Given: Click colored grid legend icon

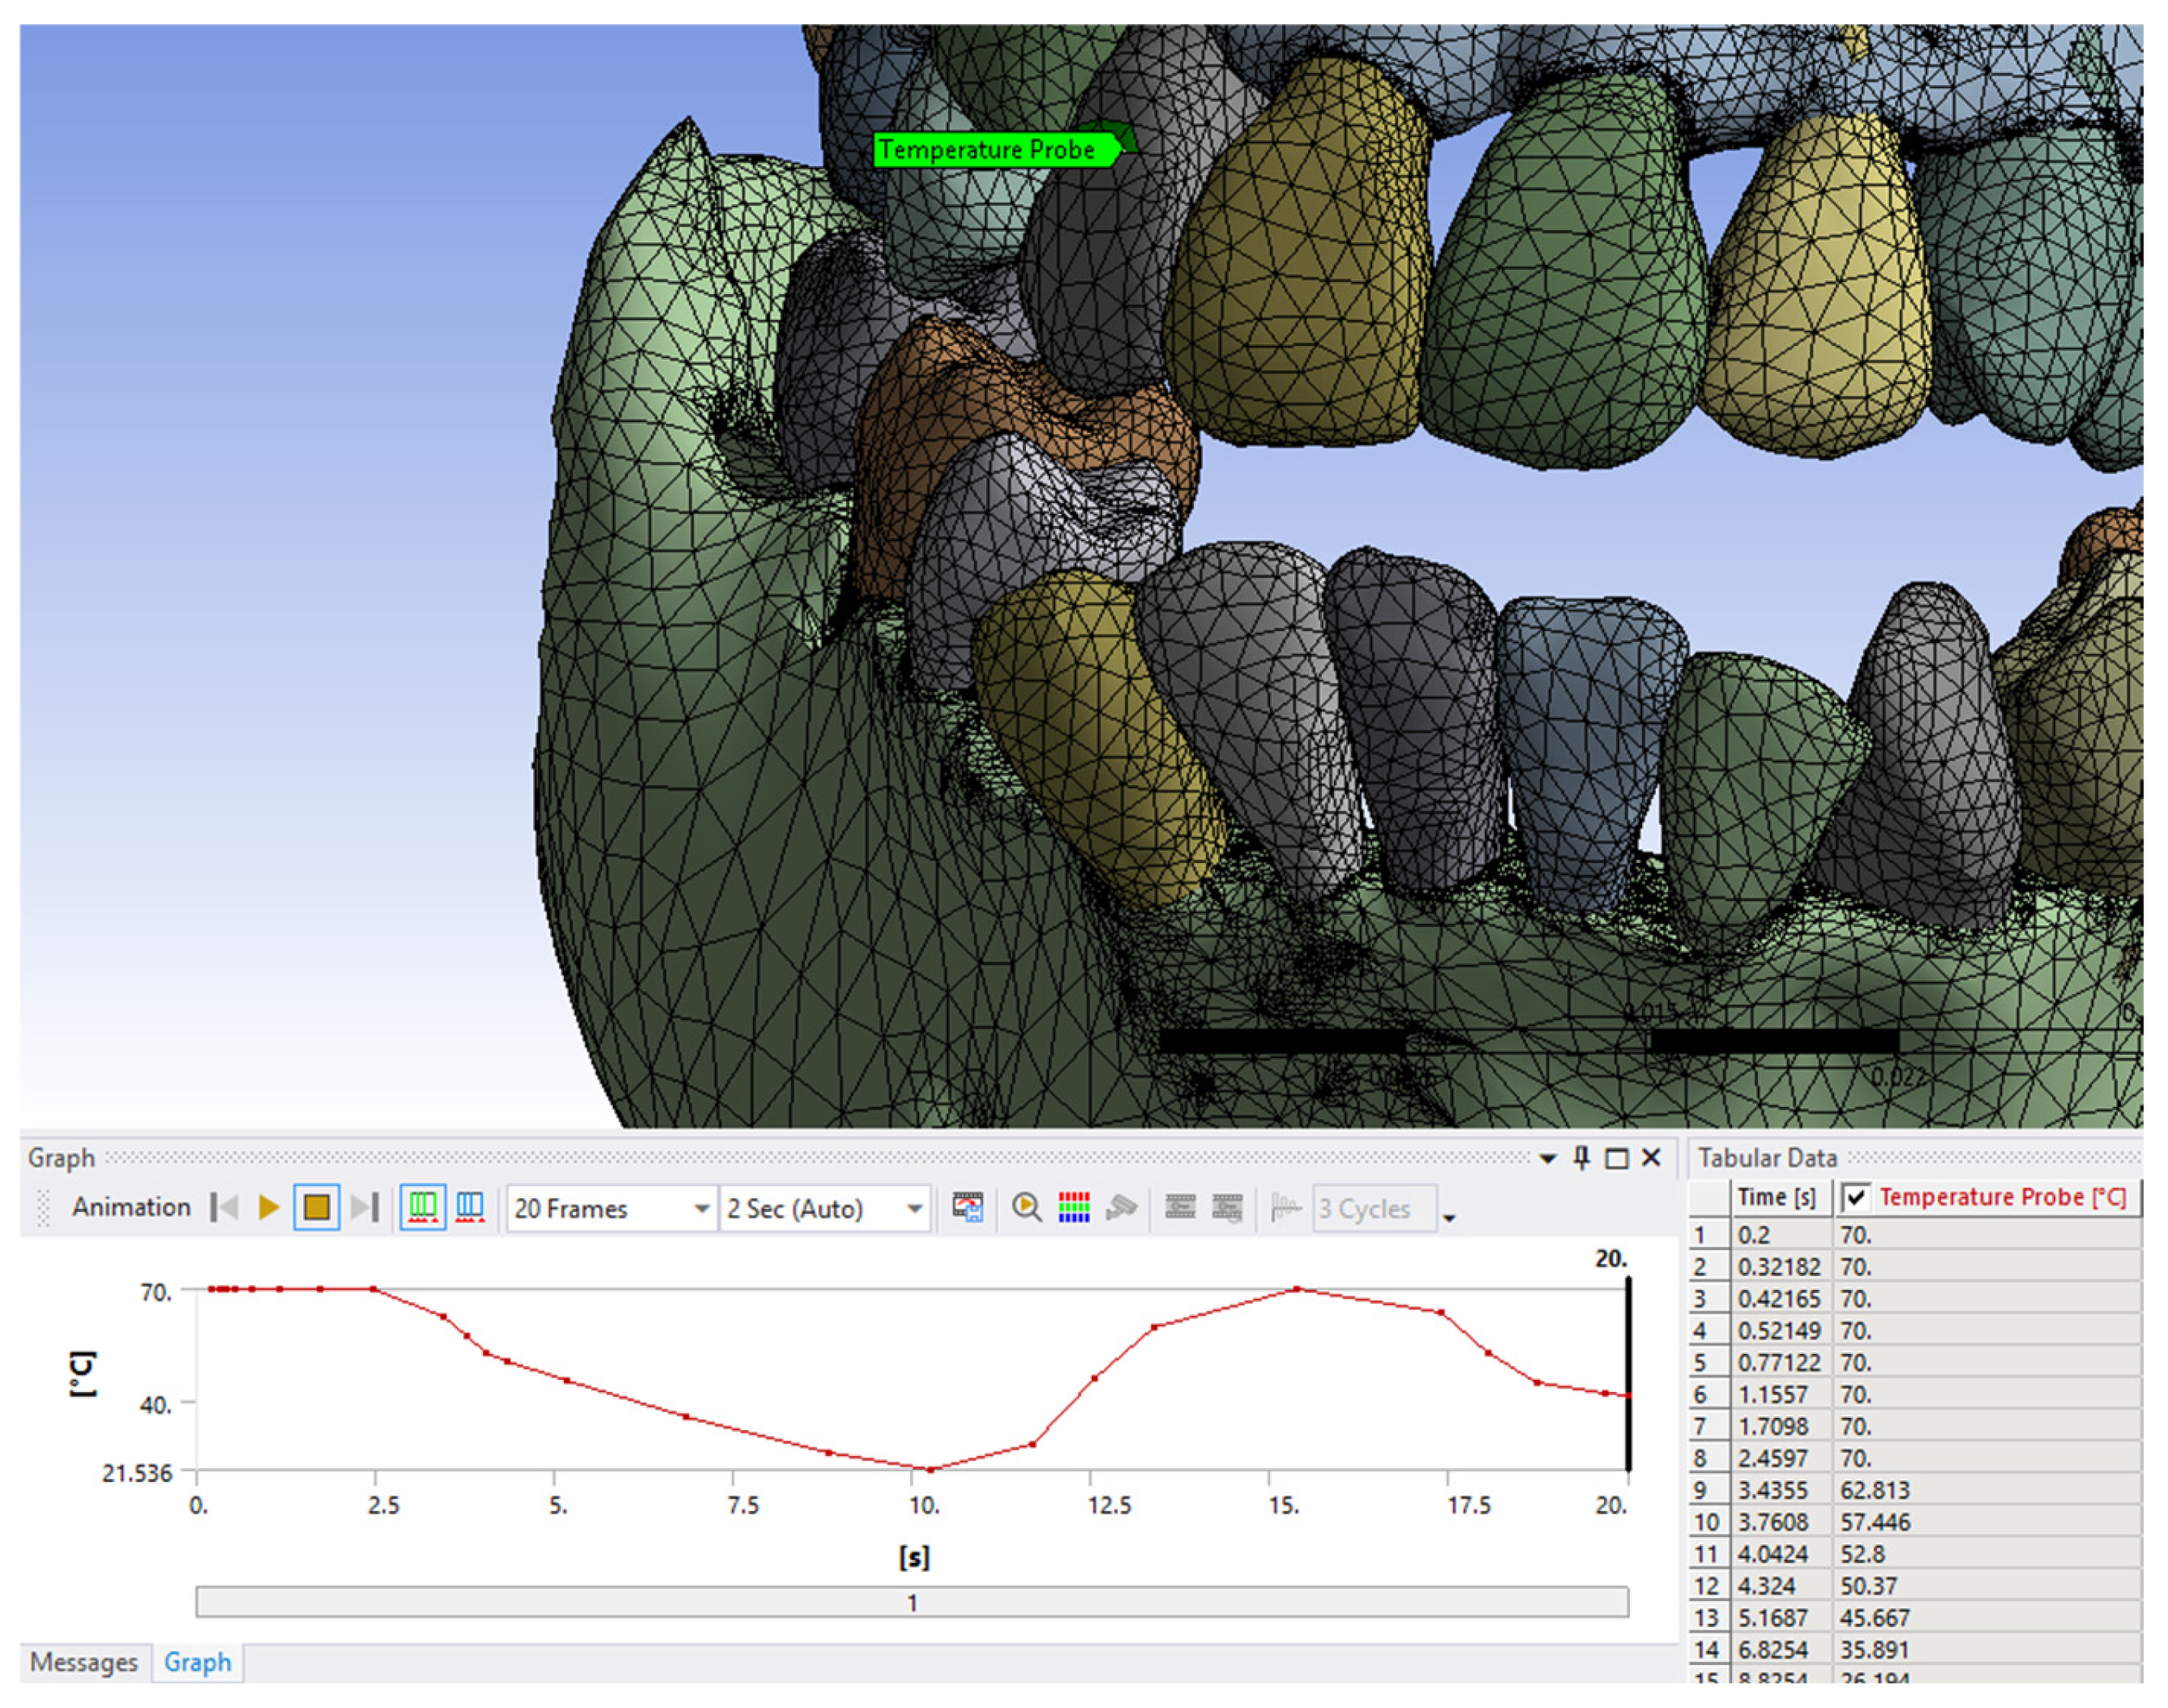Looking at the screenshot, I should (x=1074, y=1208).
